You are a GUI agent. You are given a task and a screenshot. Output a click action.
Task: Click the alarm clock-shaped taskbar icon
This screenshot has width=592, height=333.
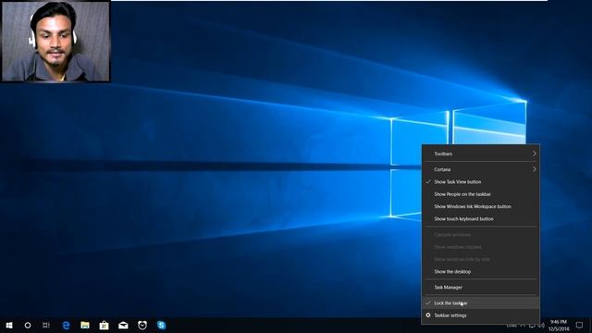pos(142,325)
